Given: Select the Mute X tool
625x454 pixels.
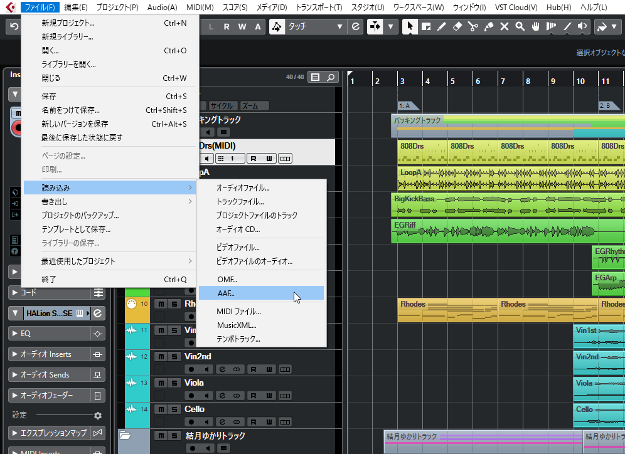Looking at the screenshot, I should point(505,27).
